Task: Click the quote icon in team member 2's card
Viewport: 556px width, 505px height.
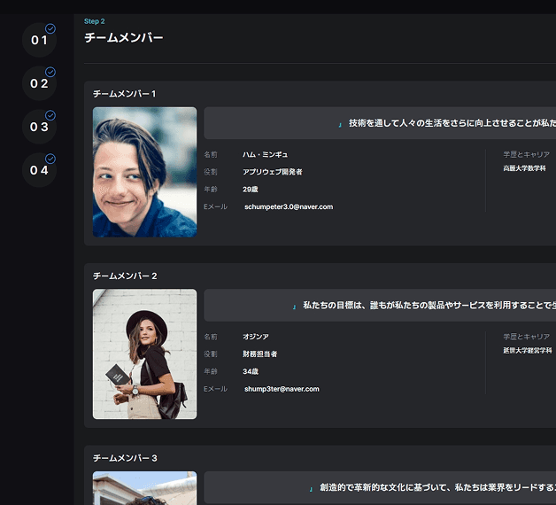Action: (294, 307)
